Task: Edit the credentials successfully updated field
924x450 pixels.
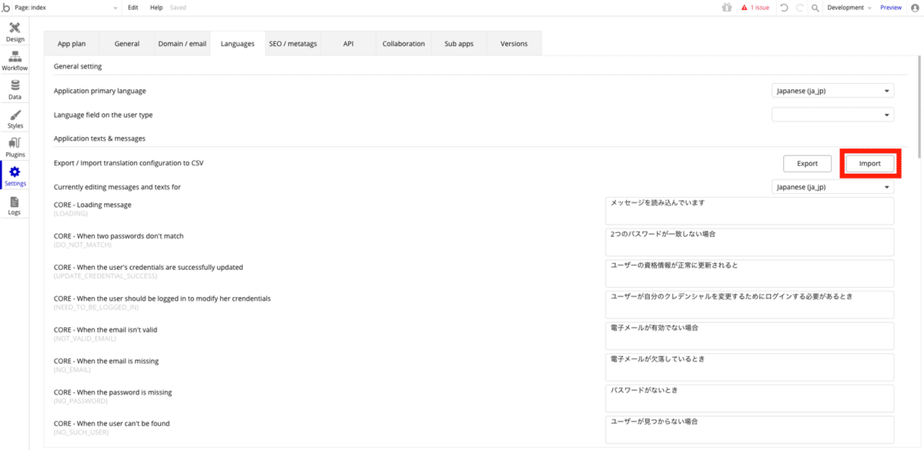Action: click(x=750, y=273)
